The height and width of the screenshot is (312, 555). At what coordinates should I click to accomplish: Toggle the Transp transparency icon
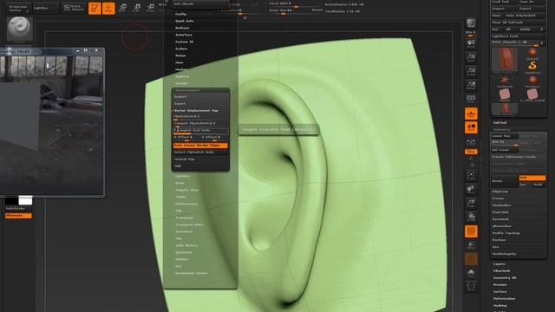471,245
